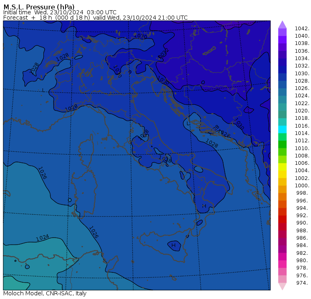
Task: Click the '1024' contour label on the map
Action: point(43,238)
